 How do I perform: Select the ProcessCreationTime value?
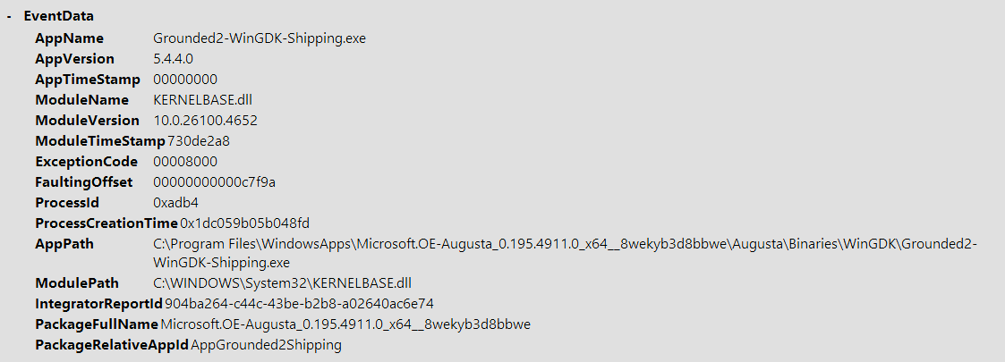(244, 223)
